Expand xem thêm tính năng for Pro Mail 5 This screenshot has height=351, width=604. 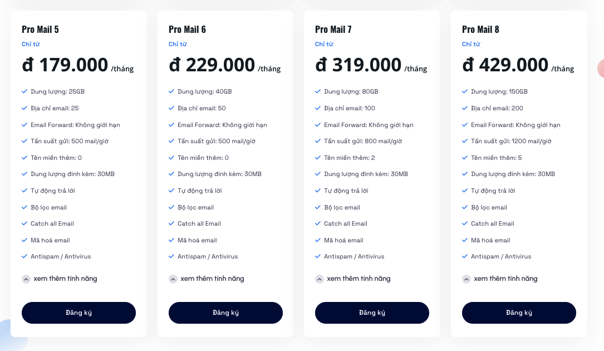pyautogui.click(x=60, y=279)
